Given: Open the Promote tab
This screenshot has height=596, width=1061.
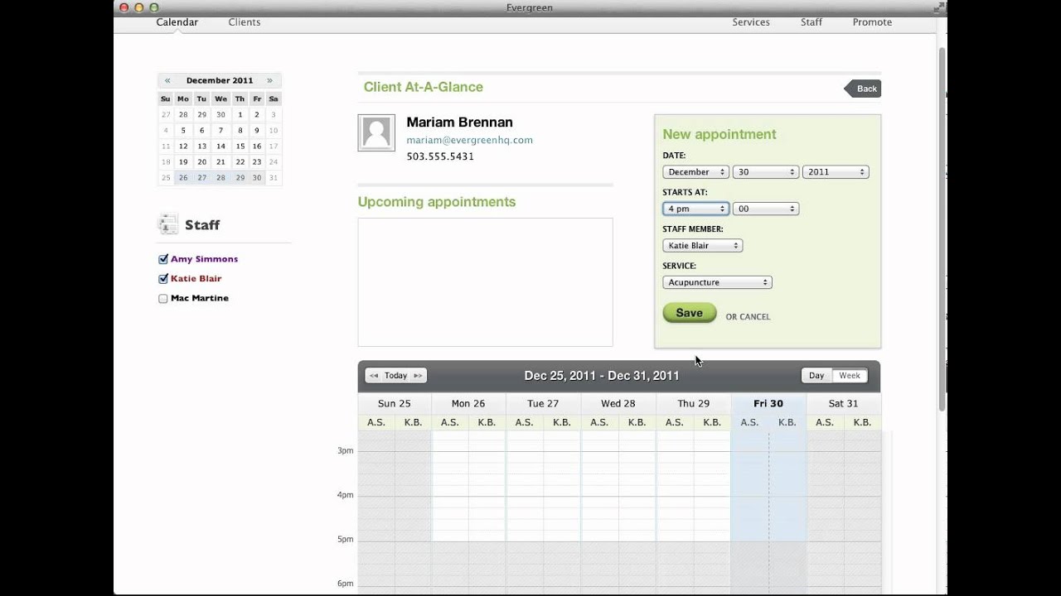Looking at the screenshot, I should [x=872, y=22].
